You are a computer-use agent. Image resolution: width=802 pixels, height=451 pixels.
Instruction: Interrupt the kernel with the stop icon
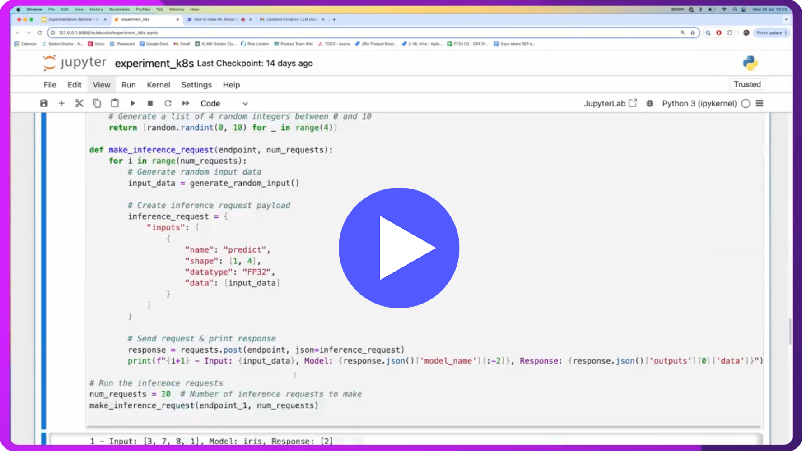coord(150,103)
